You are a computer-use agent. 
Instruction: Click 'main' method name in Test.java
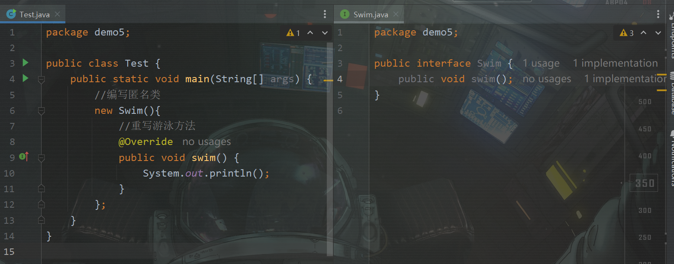[197, 79]
